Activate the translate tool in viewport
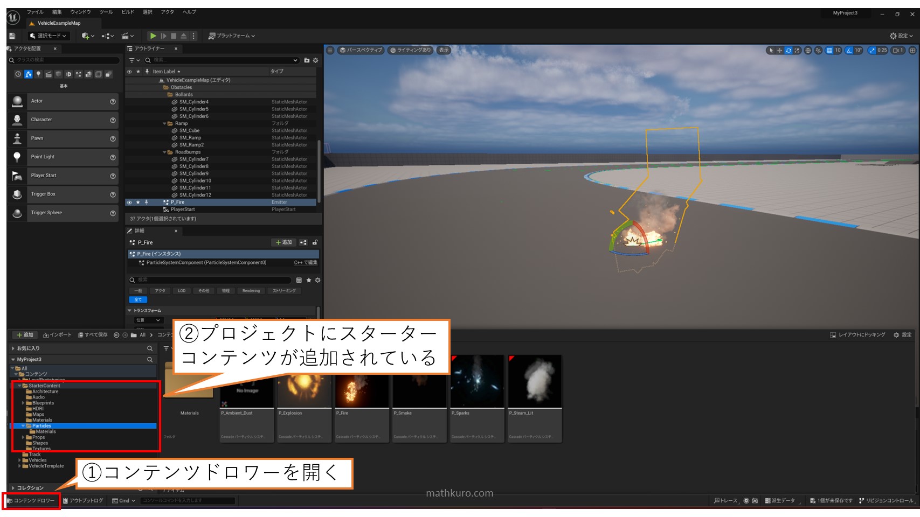 pyautogui.click(x=779, y=50)
